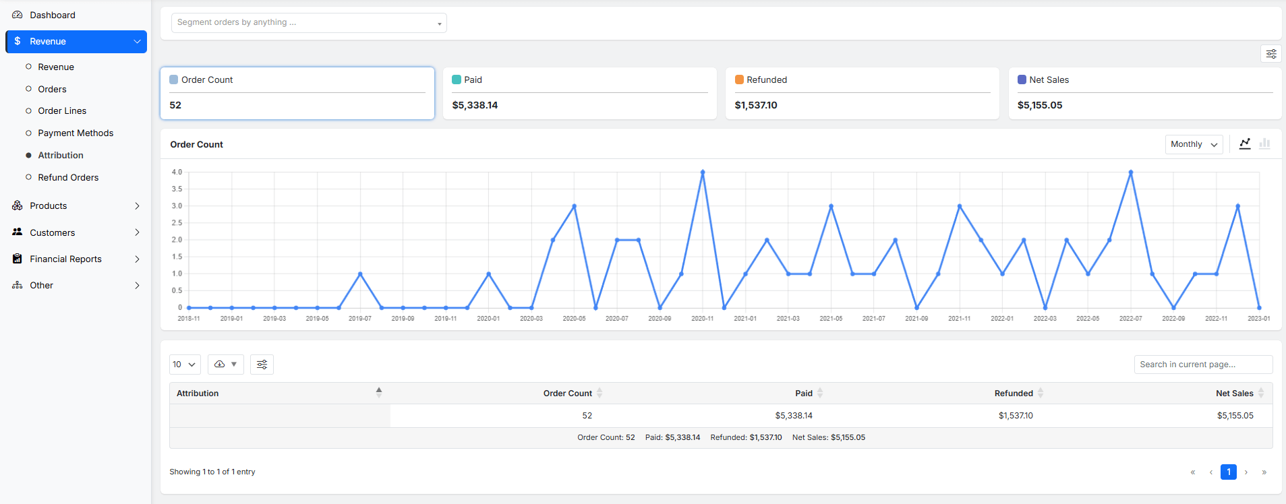Screen dimensions: 1286x504
Task: Switch to bar chart view
Action: pyautogui.click(x=1264, y=144)
